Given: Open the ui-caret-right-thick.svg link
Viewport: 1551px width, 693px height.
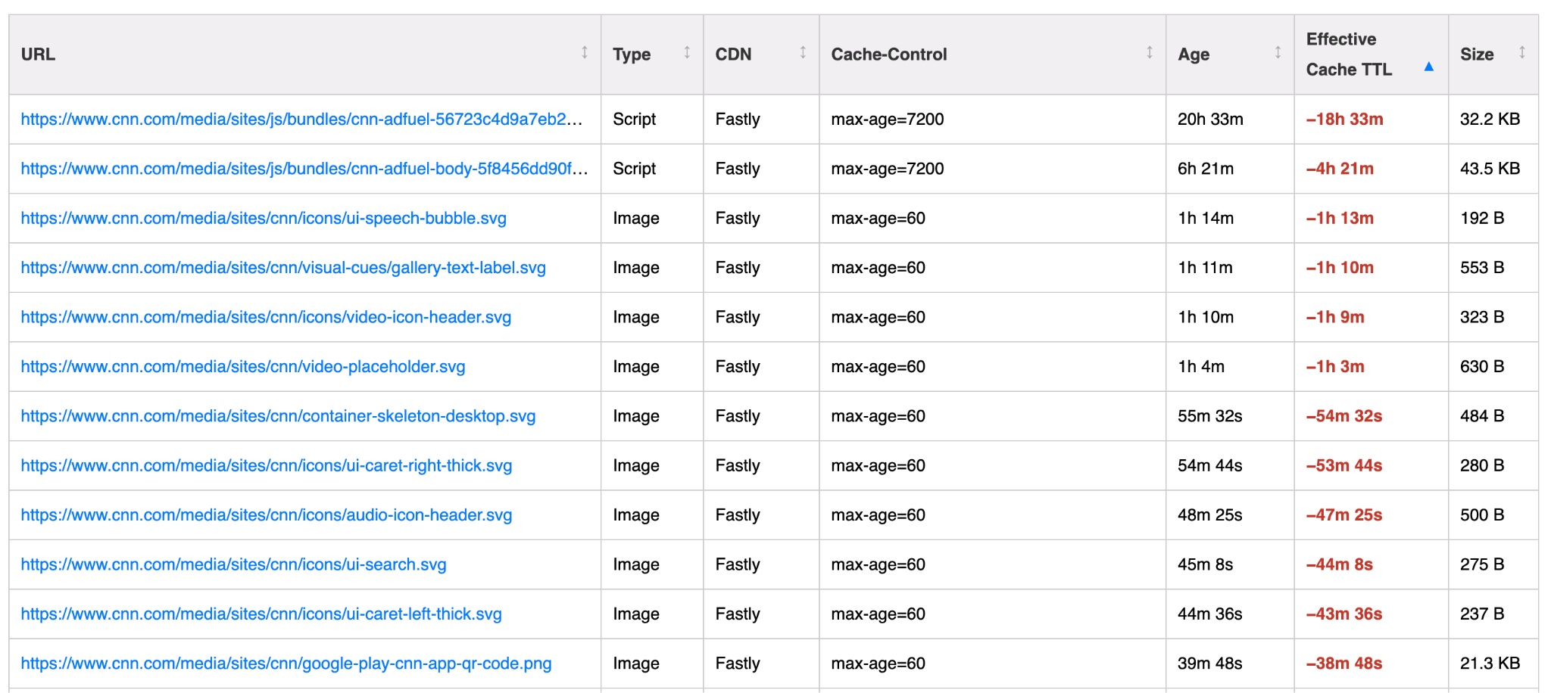Looking at the screenshot, I should click(267, 466).
